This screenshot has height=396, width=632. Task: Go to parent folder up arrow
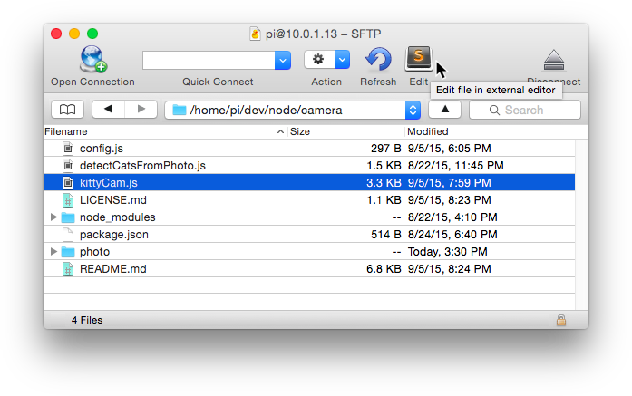tap(444, 110)
